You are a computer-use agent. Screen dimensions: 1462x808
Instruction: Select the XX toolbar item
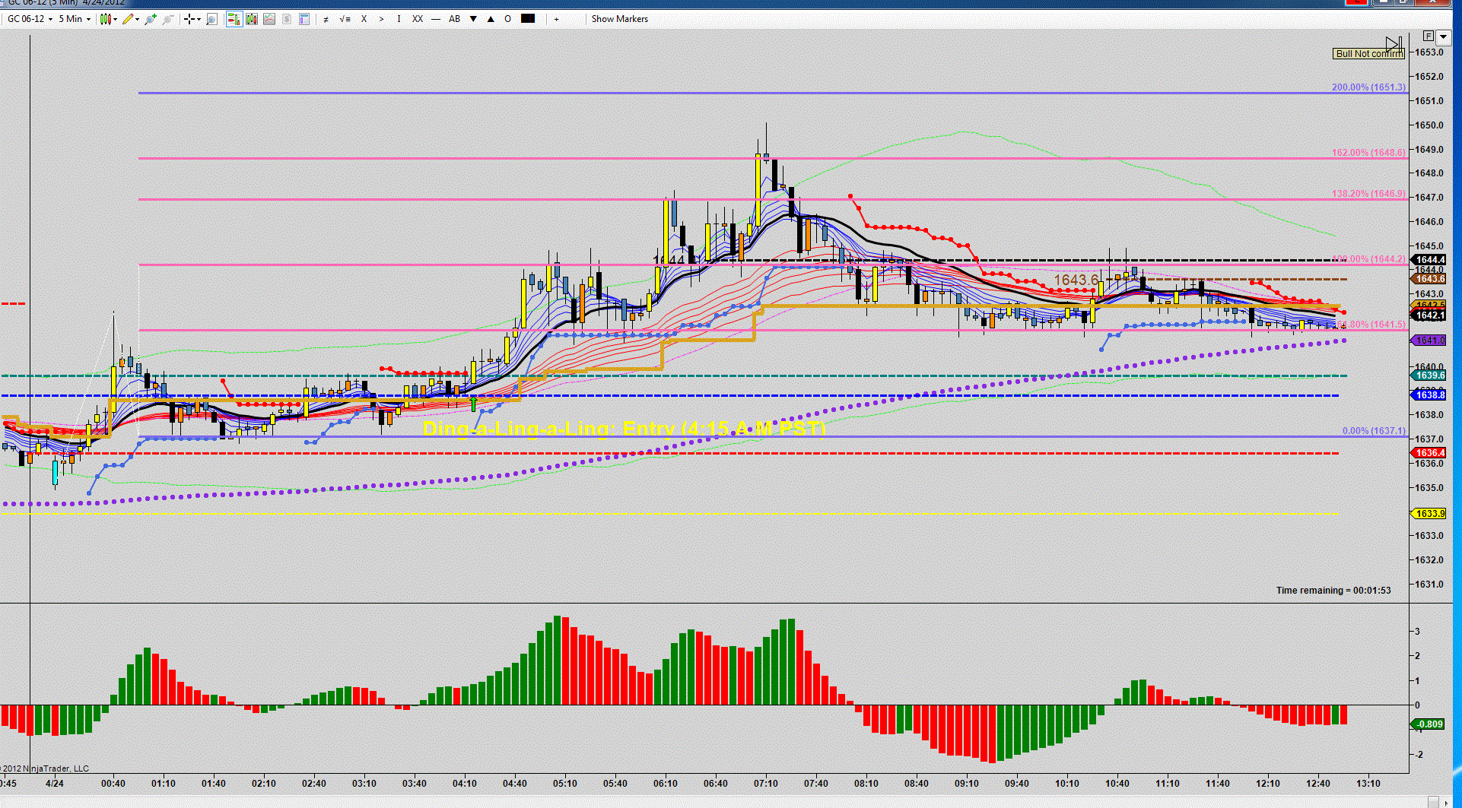418,19
